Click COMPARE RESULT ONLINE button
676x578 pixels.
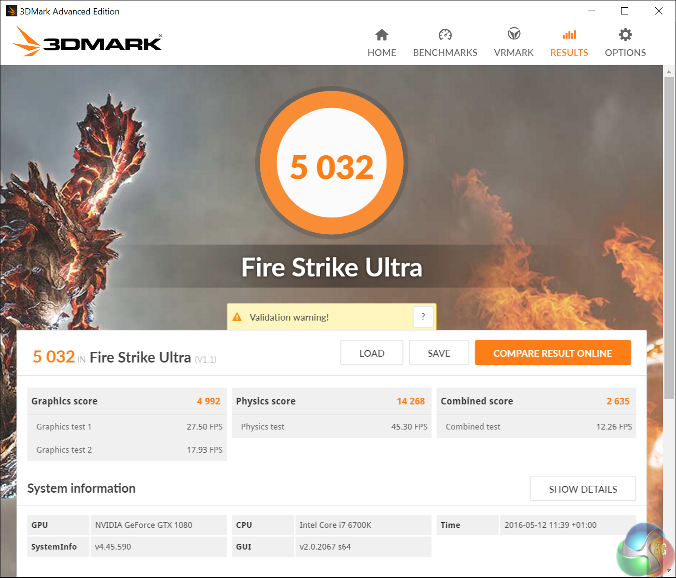point(553,353)
